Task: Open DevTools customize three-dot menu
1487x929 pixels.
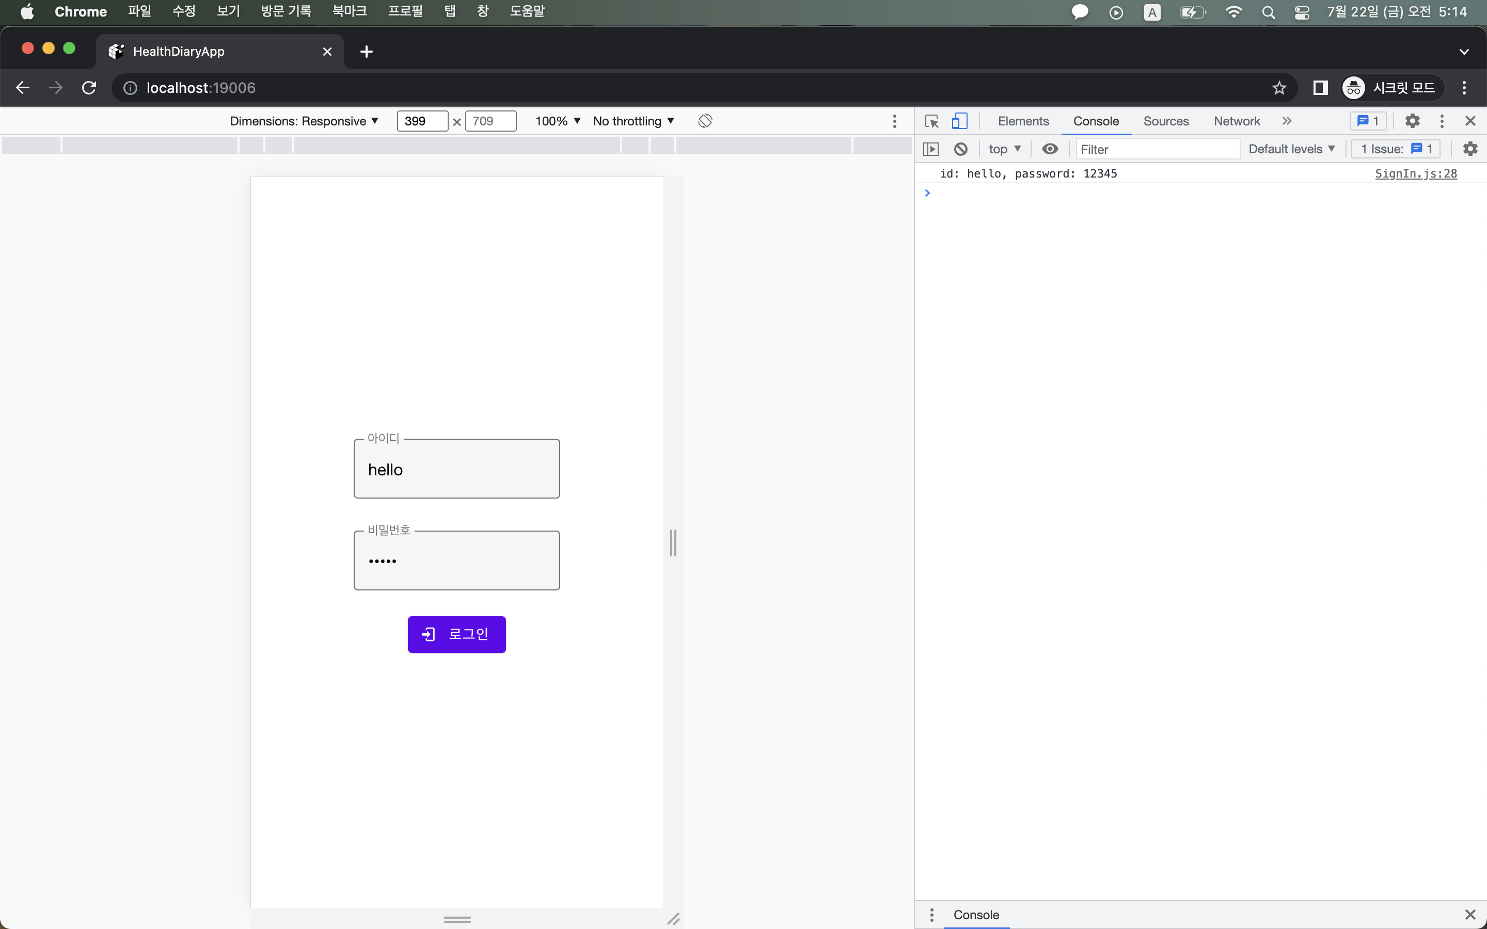Action: tap(1442, 121)
